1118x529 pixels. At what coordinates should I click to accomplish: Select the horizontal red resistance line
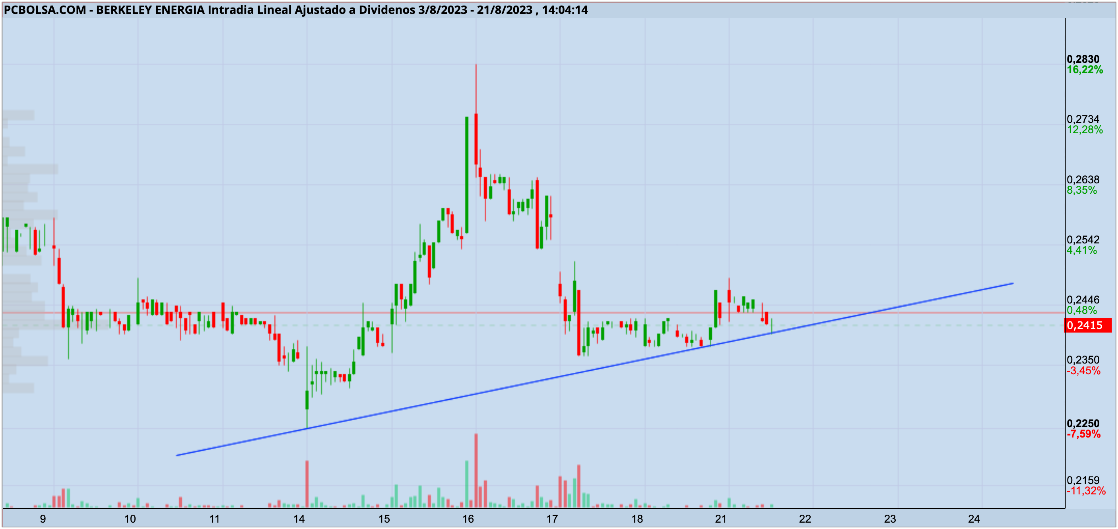(533, 313)
